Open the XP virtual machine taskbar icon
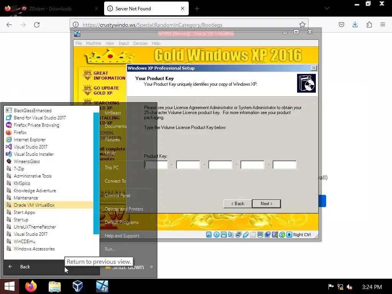The height and width of the screenshot is (294, 392). [x=102, y=286]
